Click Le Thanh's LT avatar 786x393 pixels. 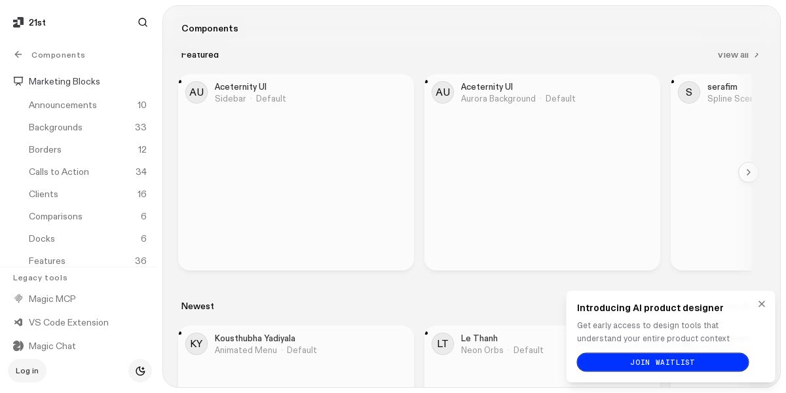[443, 344]
